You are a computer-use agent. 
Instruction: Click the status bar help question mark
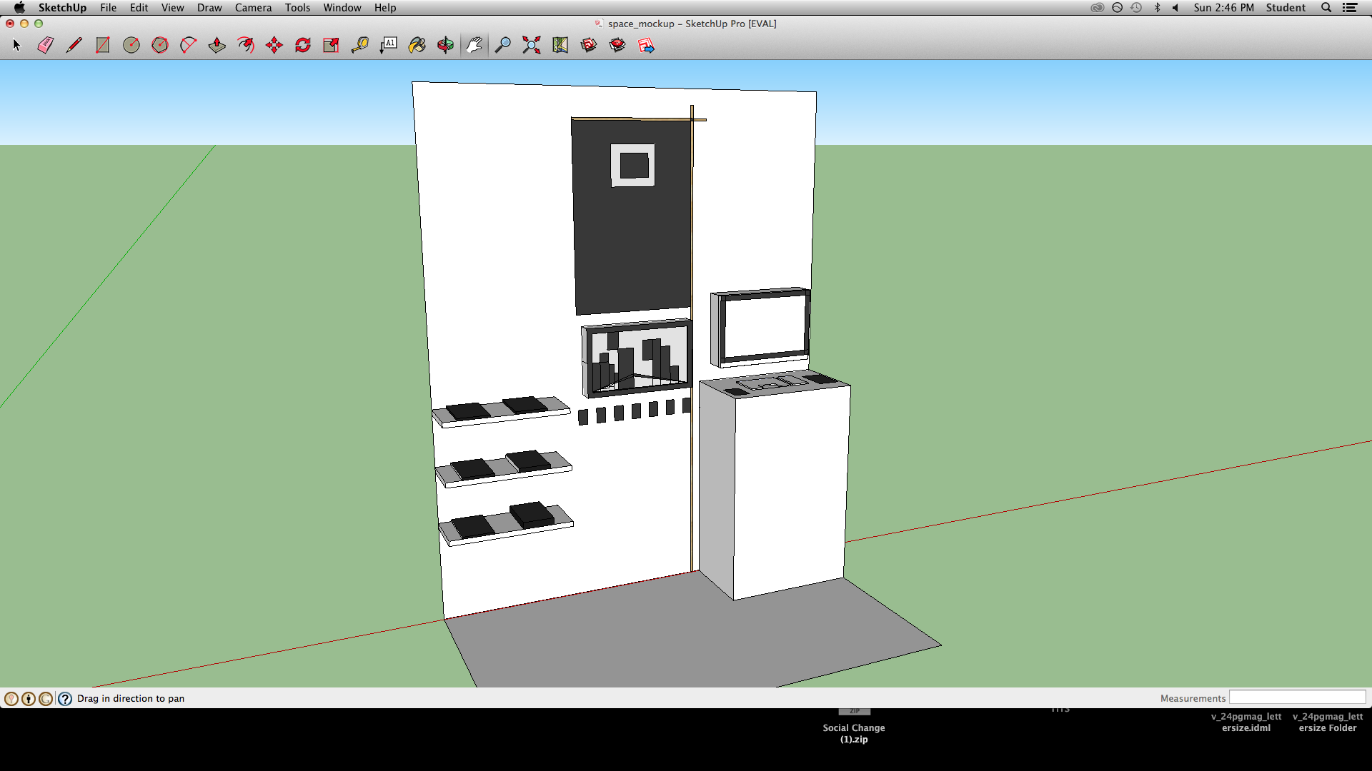tap(65, 698)
